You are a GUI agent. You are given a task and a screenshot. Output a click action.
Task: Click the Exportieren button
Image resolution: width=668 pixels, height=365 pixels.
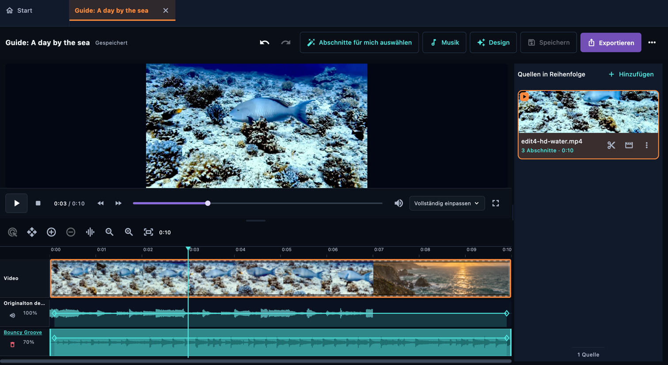[x=611, y=42]
